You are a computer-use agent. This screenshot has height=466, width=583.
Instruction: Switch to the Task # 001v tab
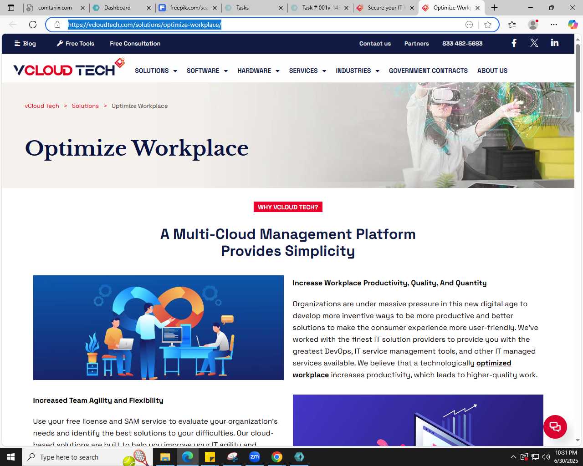coord(320,8)
